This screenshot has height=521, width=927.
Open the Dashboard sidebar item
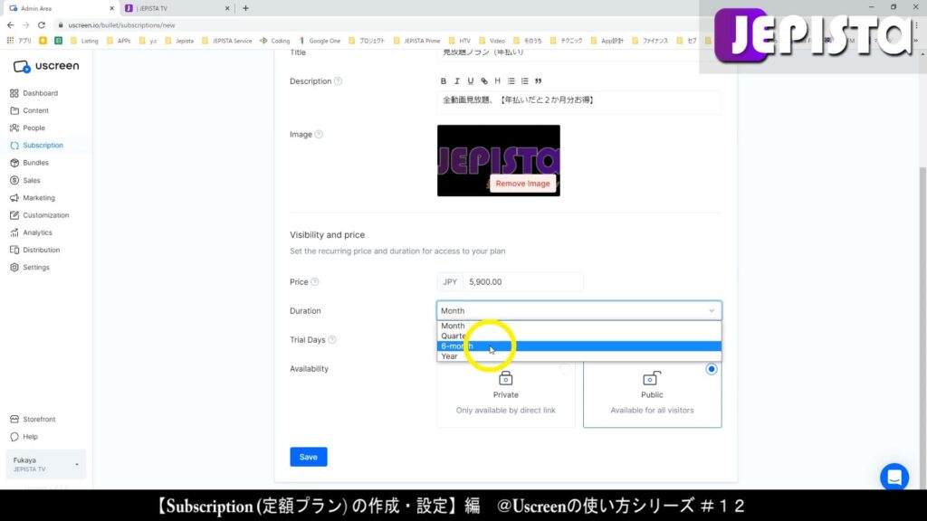pos(40,93)
